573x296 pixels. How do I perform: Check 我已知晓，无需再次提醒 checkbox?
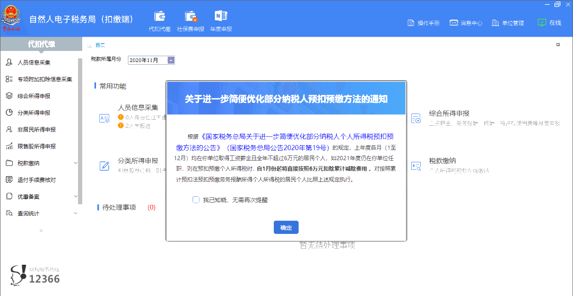[x=196, y=199]
